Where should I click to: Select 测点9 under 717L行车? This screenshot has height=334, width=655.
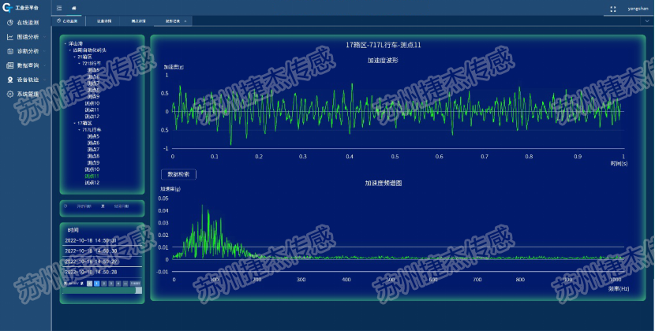coord(93,162)
